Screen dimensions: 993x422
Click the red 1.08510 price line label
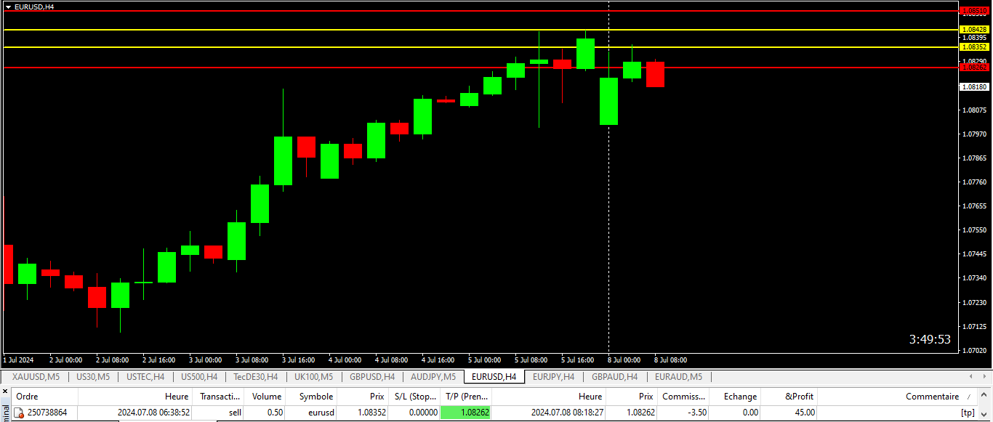tap(974, 11)
